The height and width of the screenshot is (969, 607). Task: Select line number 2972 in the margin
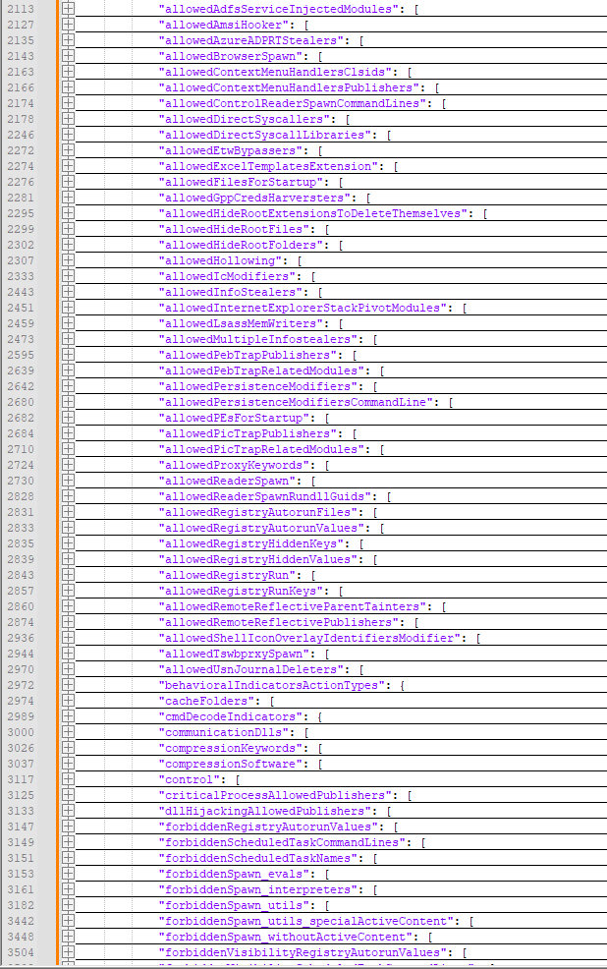(x=21, y=685)
